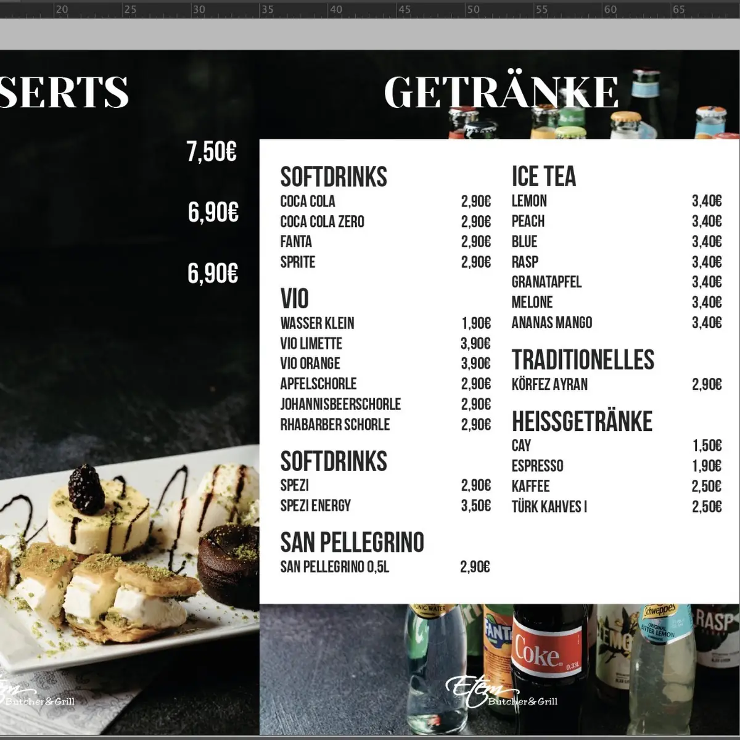Click the SERTS heading text
This screenshot has height=740, width=740.
click(64, 91)
